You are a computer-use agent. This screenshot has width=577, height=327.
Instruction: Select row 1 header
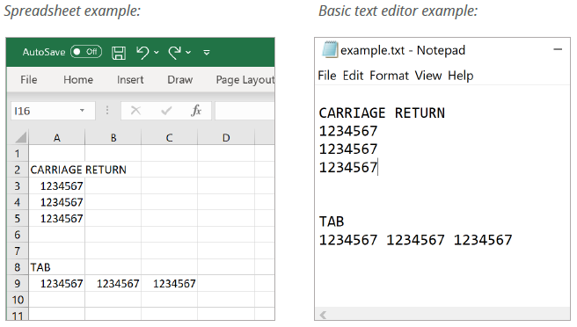18,153
